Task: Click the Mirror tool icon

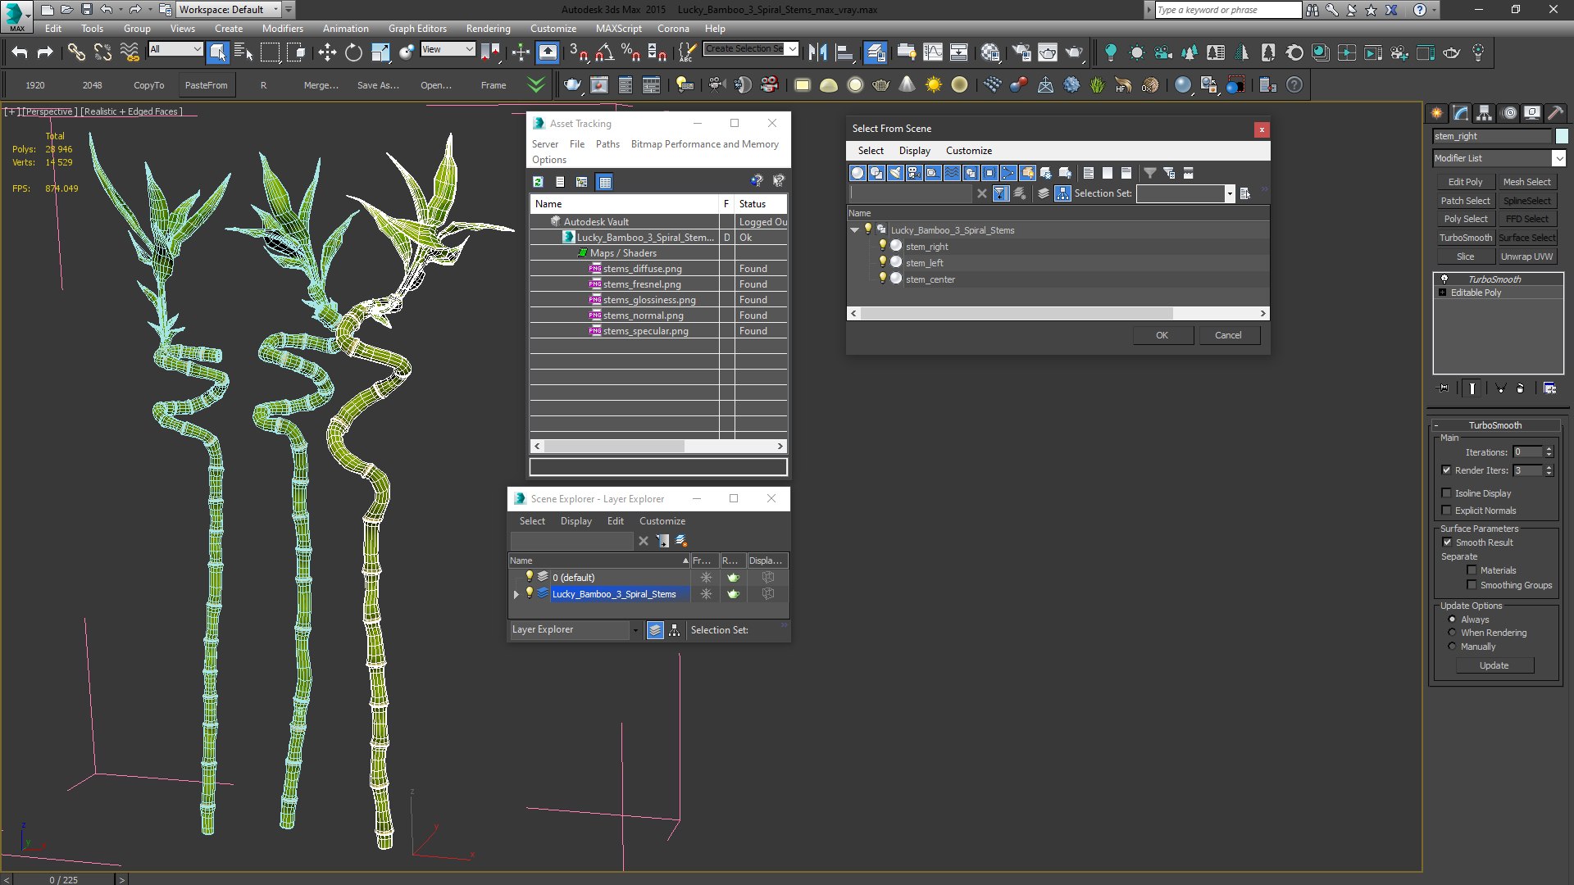Action: (x=817, y=52)
